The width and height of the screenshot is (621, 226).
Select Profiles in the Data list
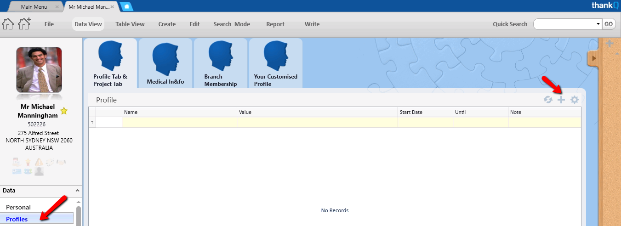[x=38, y=219]
